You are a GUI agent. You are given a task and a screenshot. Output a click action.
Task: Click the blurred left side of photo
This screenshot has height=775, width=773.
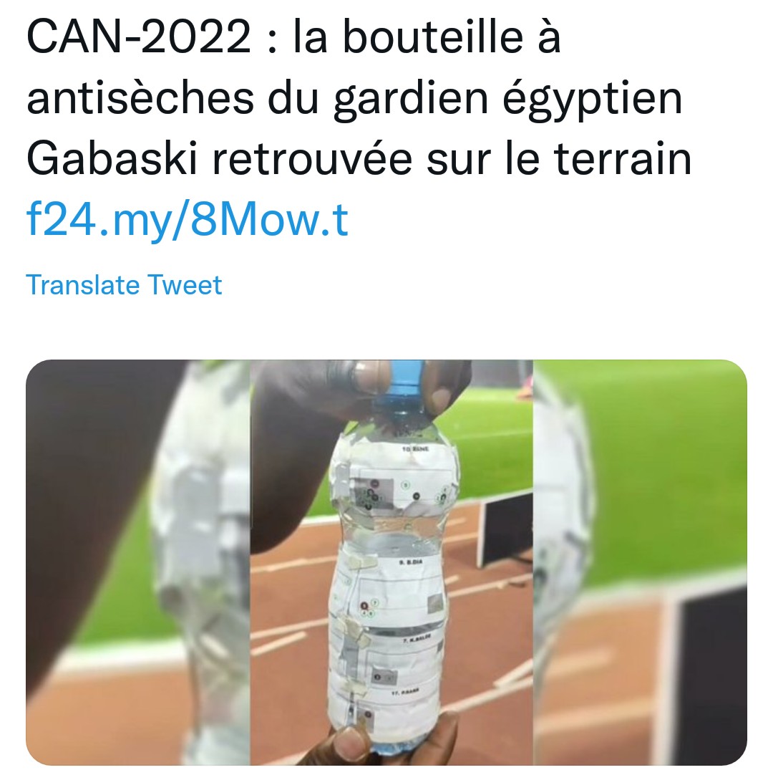(x=138, y=562)
